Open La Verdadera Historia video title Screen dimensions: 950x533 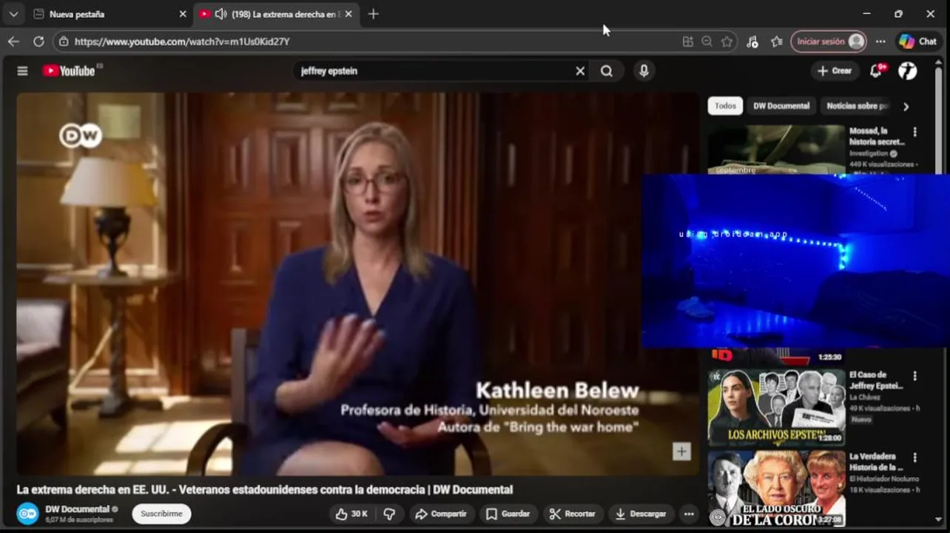pyautogui.click(x=876, y=462)
